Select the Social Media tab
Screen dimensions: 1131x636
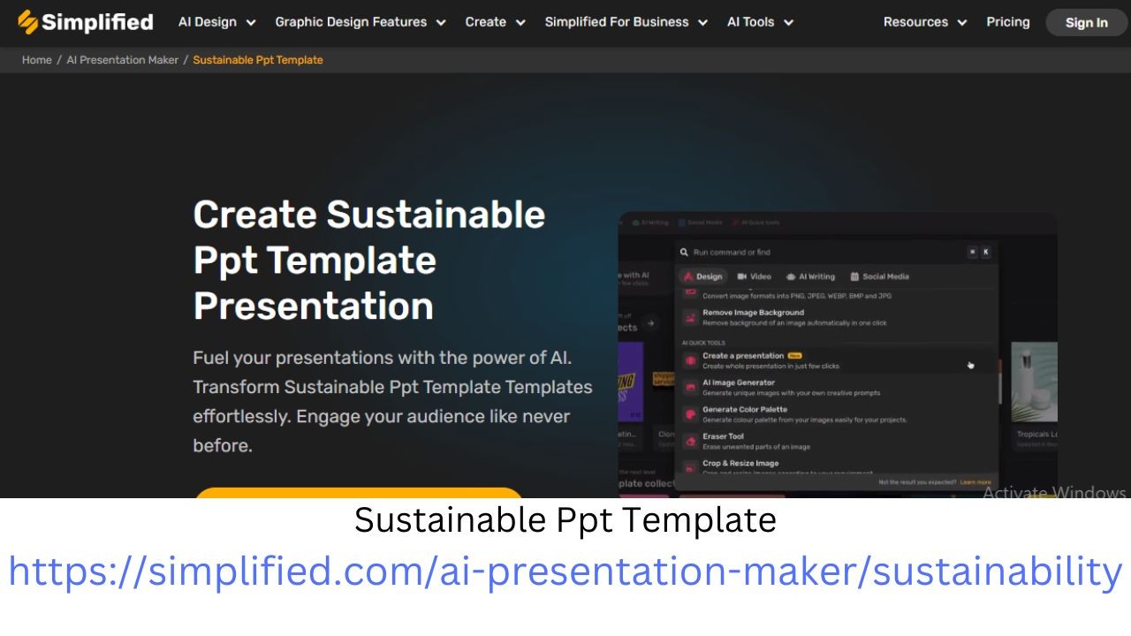[879, 276]
